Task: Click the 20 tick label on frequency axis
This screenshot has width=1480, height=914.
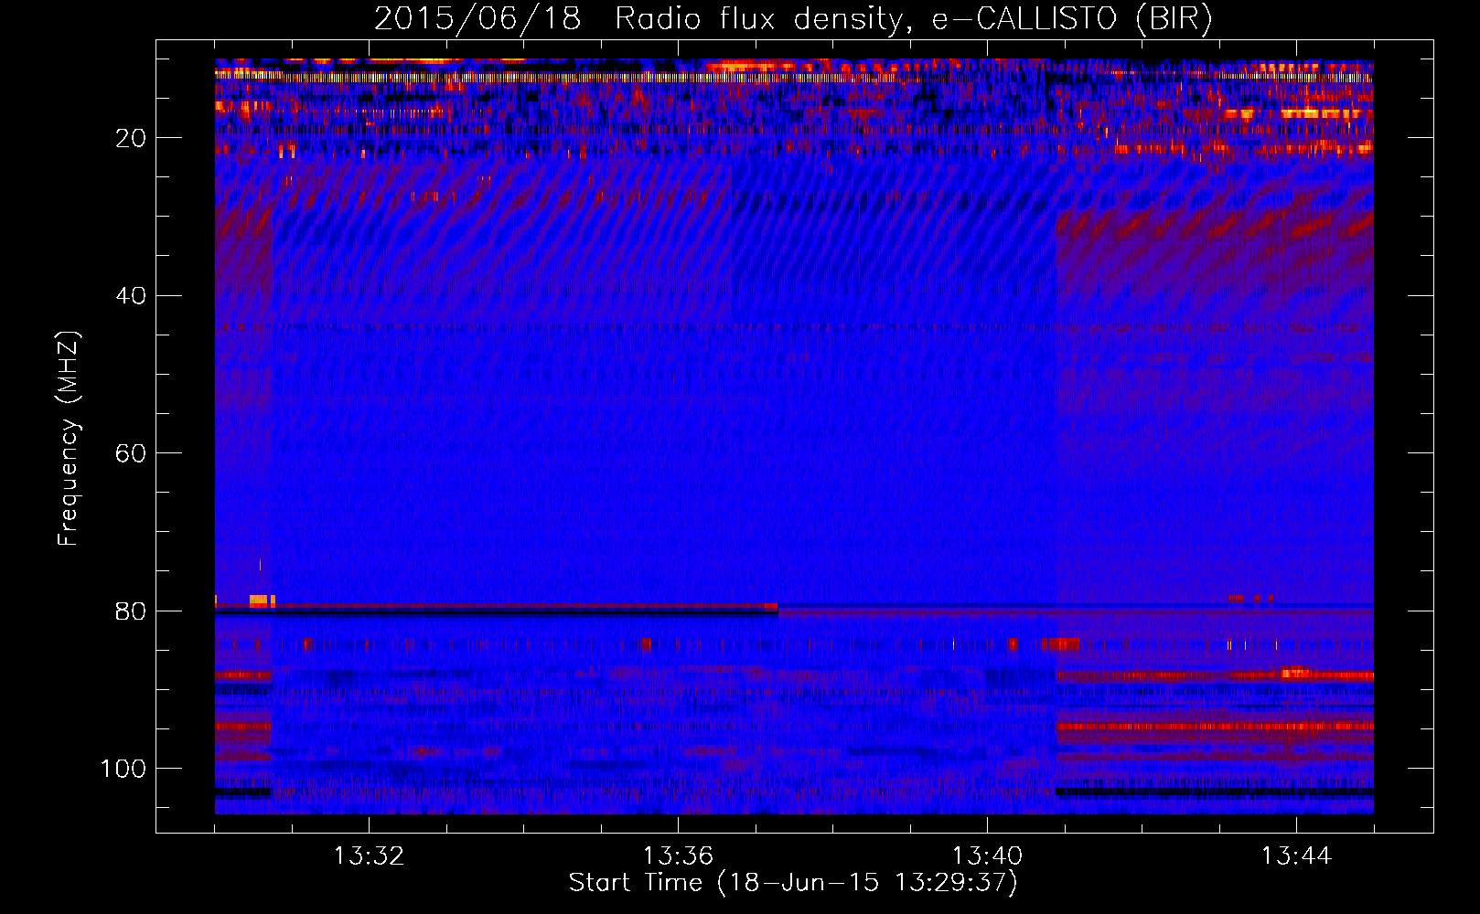Action: point(132,138)
